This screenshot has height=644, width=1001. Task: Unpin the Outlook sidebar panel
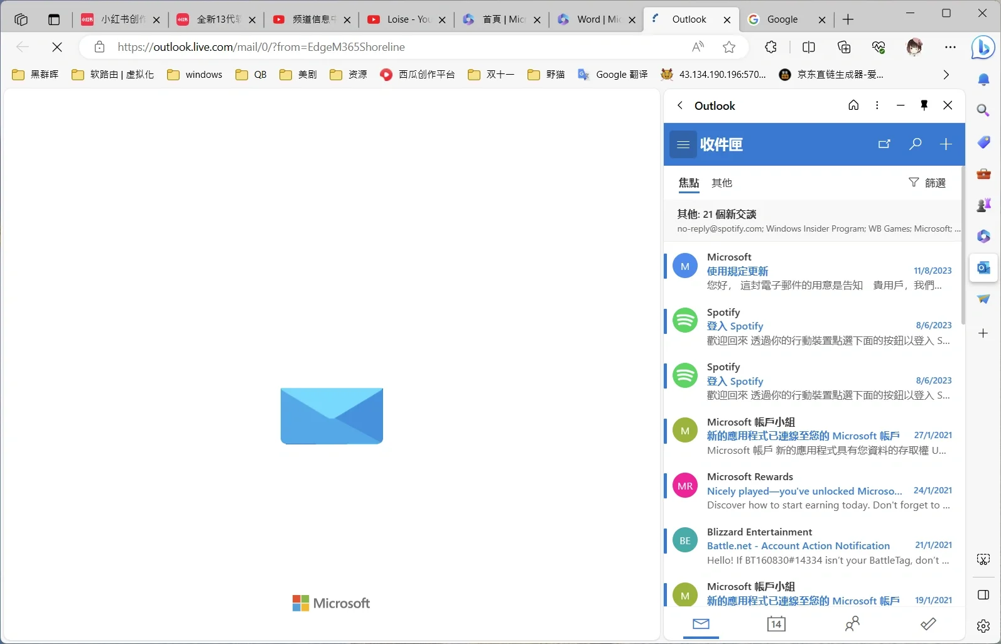(x=924, y=105)
